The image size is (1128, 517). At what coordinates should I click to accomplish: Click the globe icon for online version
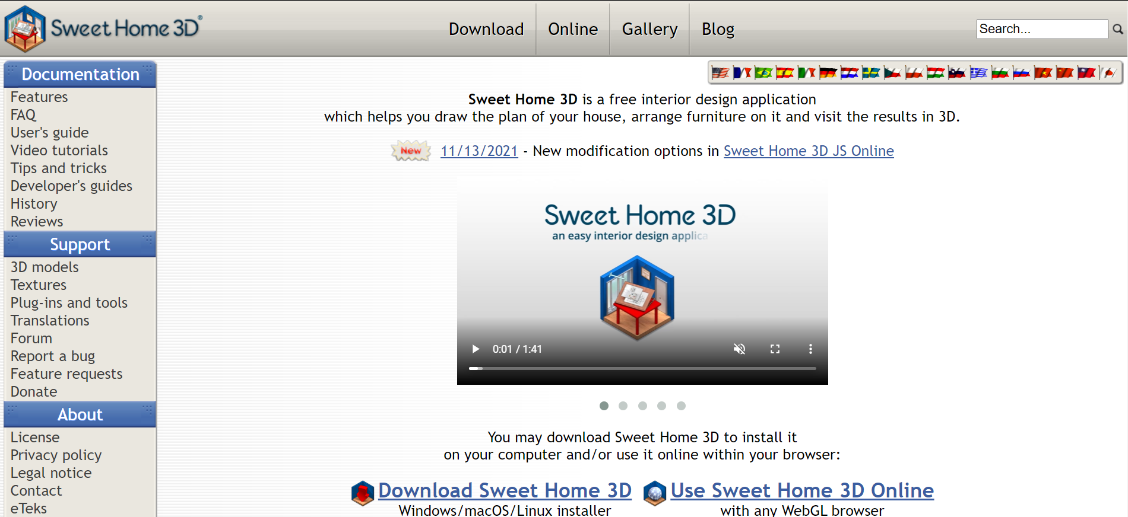(655, 493)
